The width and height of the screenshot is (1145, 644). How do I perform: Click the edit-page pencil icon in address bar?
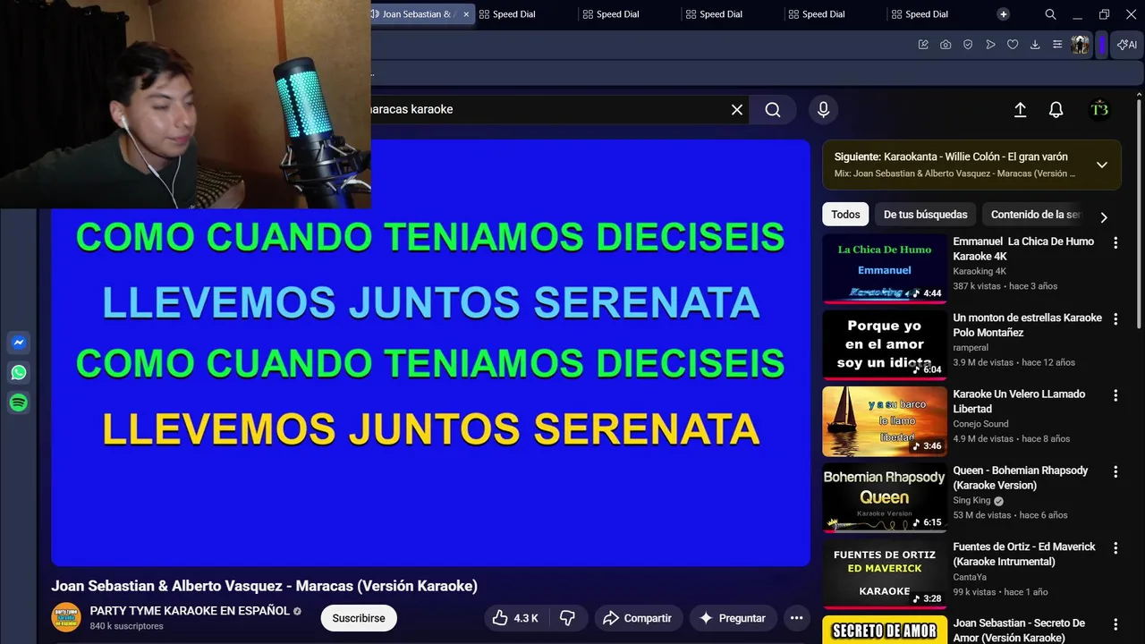(923, 45)
